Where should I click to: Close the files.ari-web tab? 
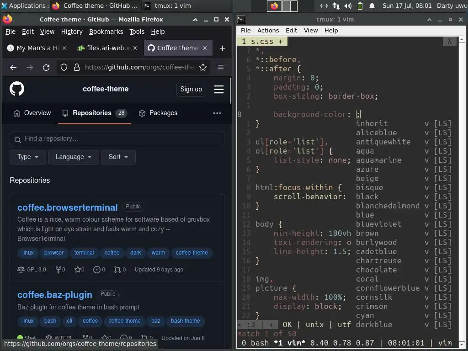(x=135, y=48)
